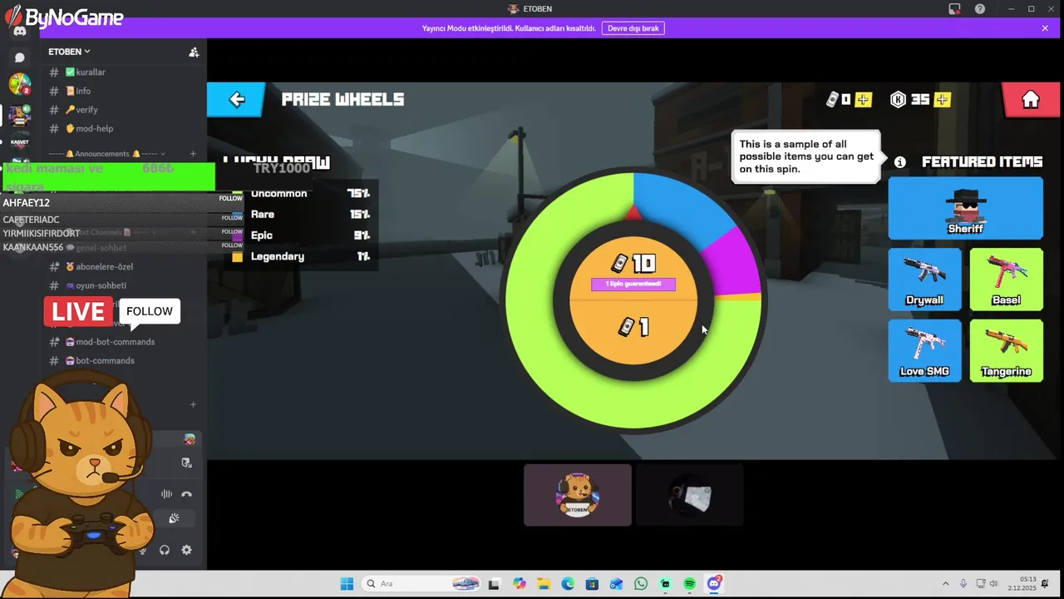Select the Love SMG weapon card
This screenshot has height=599, width=1064.
(x=924, y=351)
